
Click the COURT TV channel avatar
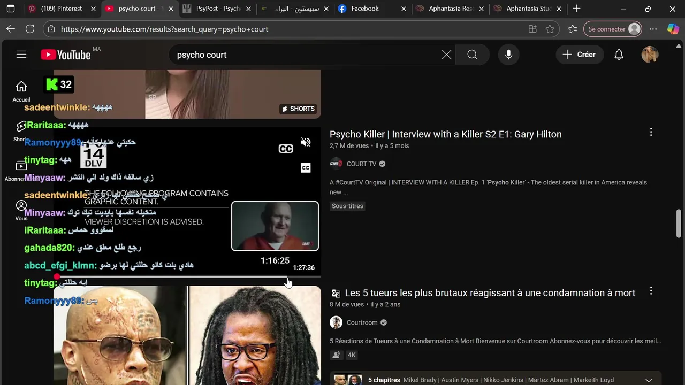pos(336,164)
